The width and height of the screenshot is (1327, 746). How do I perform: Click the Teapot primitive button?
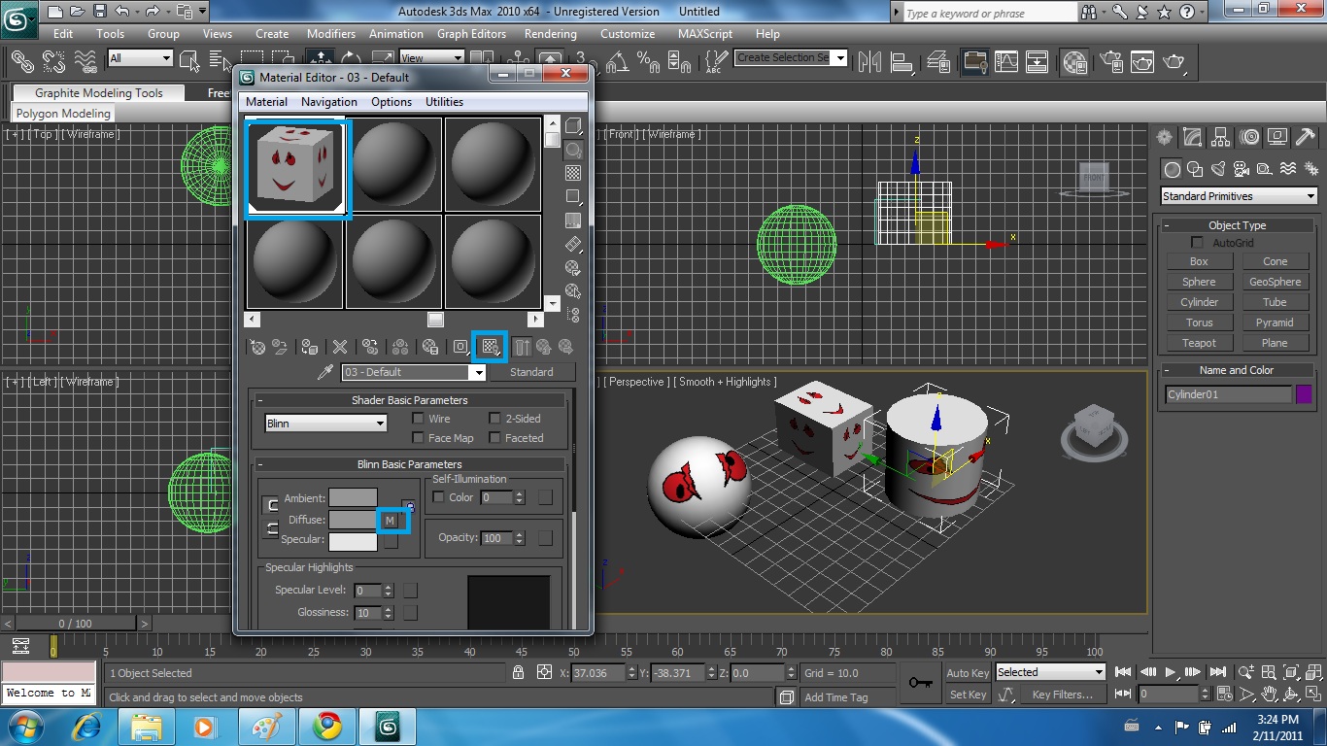point(1199,343)
